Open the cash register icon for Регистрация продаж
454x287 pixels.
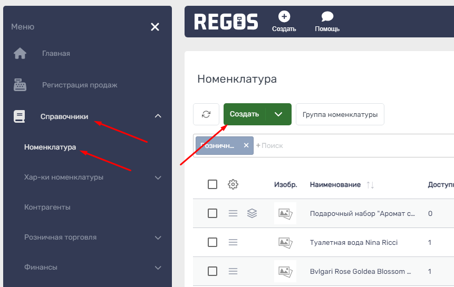tap(20, 85)
